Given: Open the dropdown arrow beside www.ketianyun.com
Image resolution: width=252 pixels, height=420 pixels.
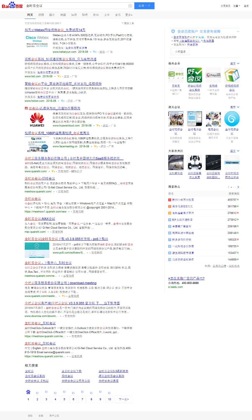Looking at the screenshot, I should [x=91, y=52].
